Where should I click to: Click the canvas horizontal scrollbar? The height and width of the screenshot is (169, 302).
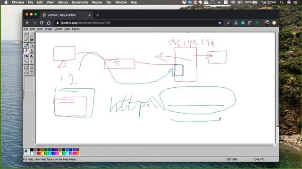coord(154,145)
